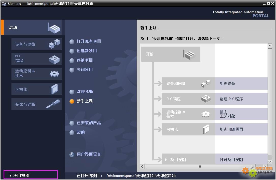Click the 开始 block in first-steps panel
The image size is (276, 180).
point(170,54)
